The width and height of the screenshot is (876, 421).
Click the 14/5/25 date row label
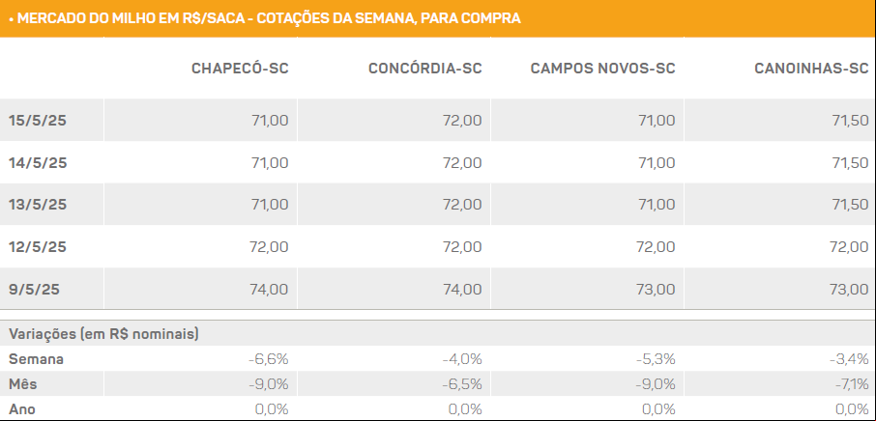click(x=38, y=163)
